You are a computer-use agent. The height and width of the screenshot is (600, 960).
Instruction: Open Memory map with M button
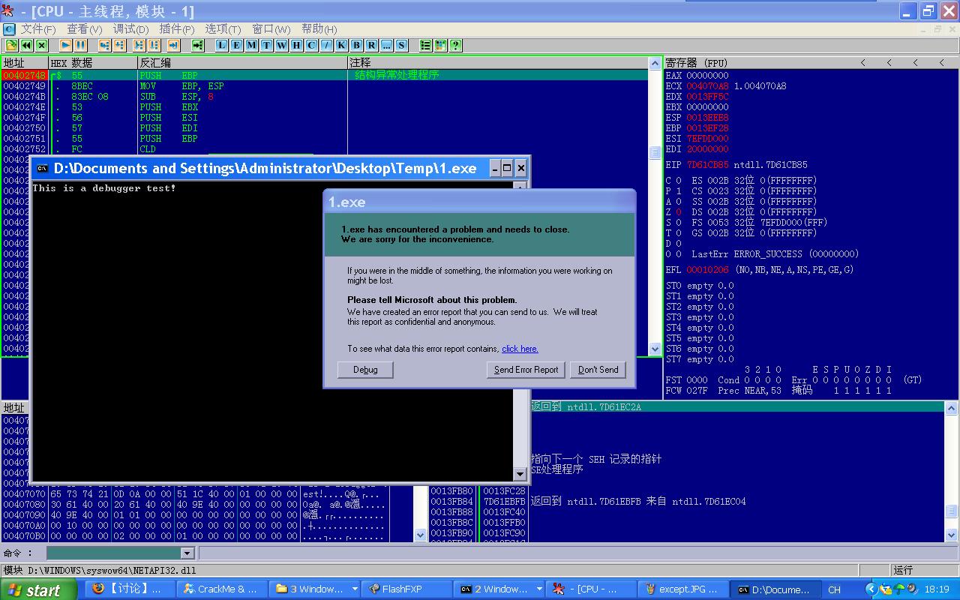(x=251, y=45)
